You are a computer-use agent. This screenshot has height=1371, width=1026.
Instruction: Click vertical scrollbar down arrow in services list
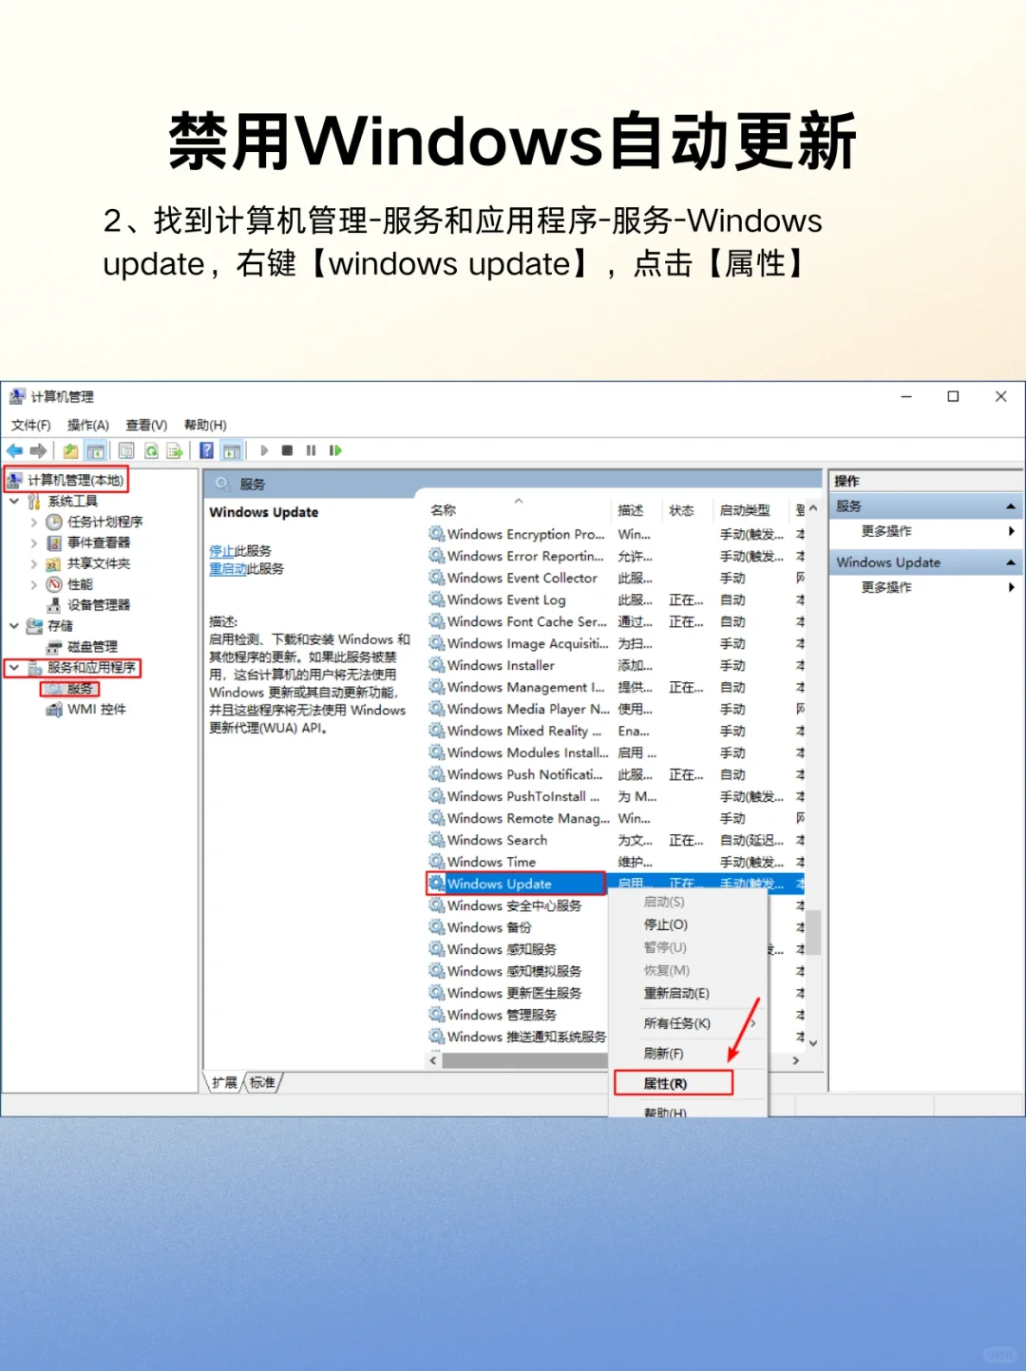(813, 1042)
